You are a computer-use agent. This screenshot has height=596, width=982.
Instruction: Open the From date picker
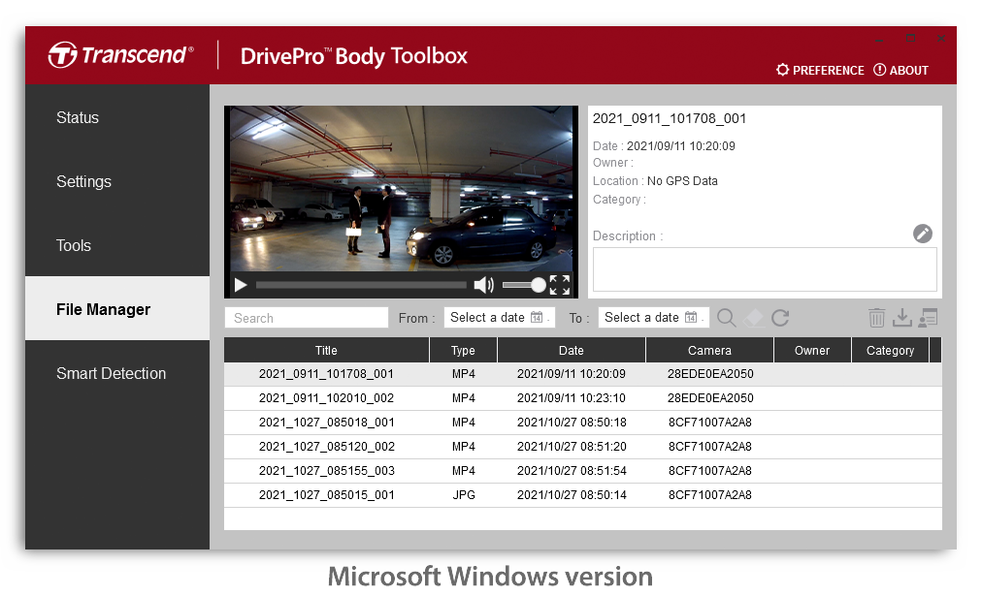[x=499, y=318]
